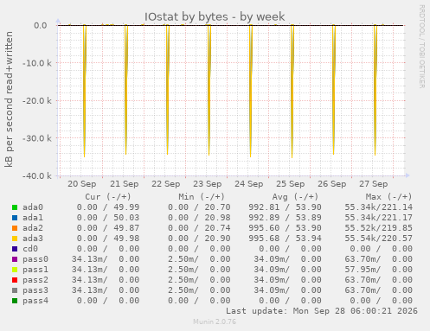Click the ada1 blue legend swatch
This screenshot has width=430, height=331.
coord(15,218)
